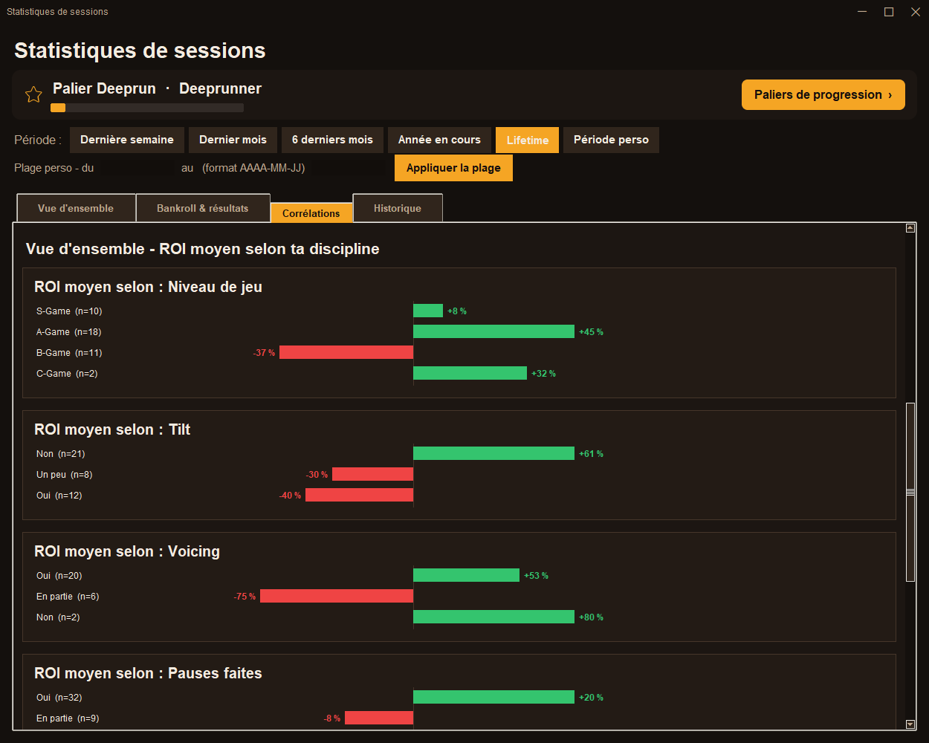Viewport: 929px width, 743px height.
Task: Click the +20 % value in Pauses faites
Action: click(x=591, y=698)
